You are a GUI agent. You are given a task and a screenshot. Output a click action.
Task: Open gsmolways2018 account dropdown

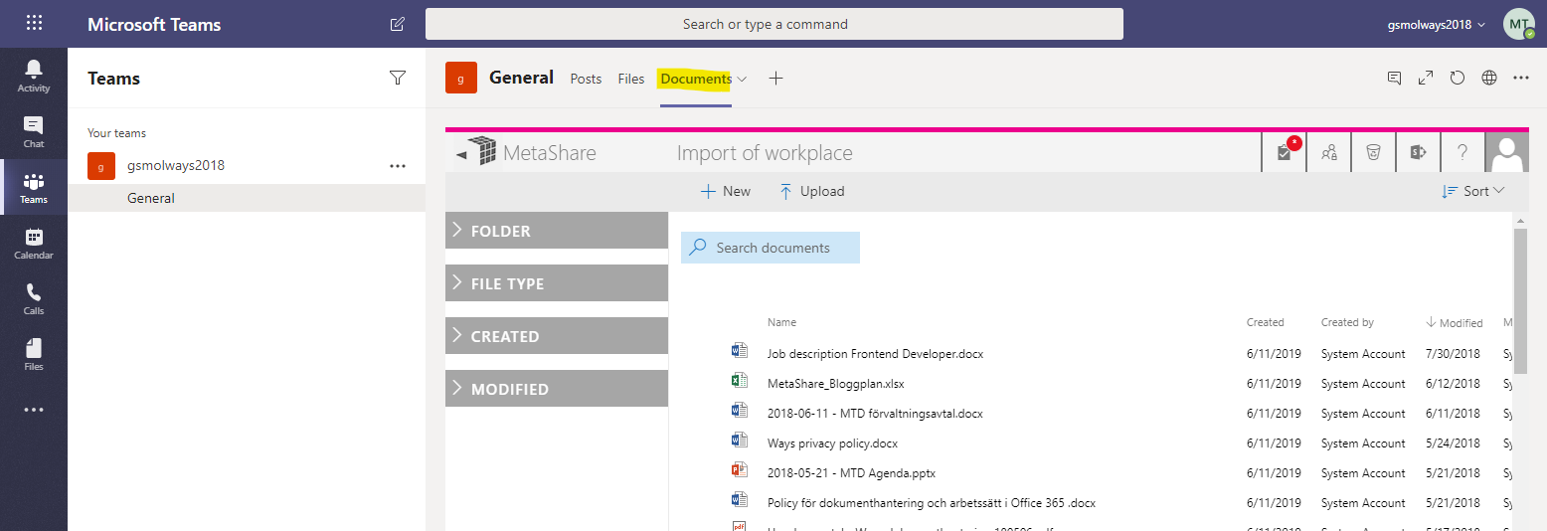pyautogui.click(x=1437, y=24)
